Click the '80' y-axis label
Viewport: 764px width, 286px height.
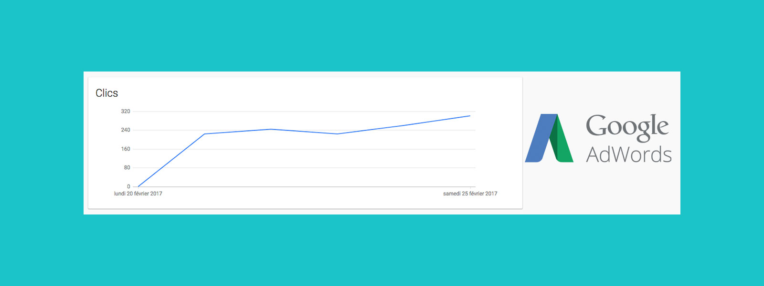[127, 167]
